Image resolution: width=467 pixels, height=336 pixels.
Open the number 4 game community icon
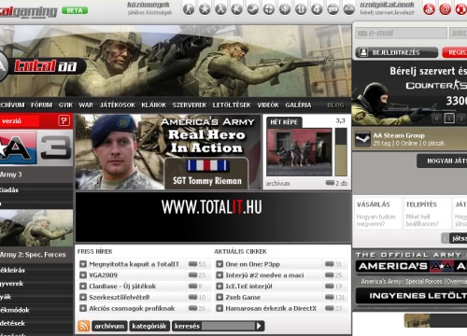317,9
